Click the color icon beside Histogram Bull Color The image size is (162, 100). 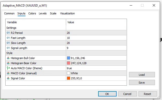pyautogui.click(x=8, y=58)
